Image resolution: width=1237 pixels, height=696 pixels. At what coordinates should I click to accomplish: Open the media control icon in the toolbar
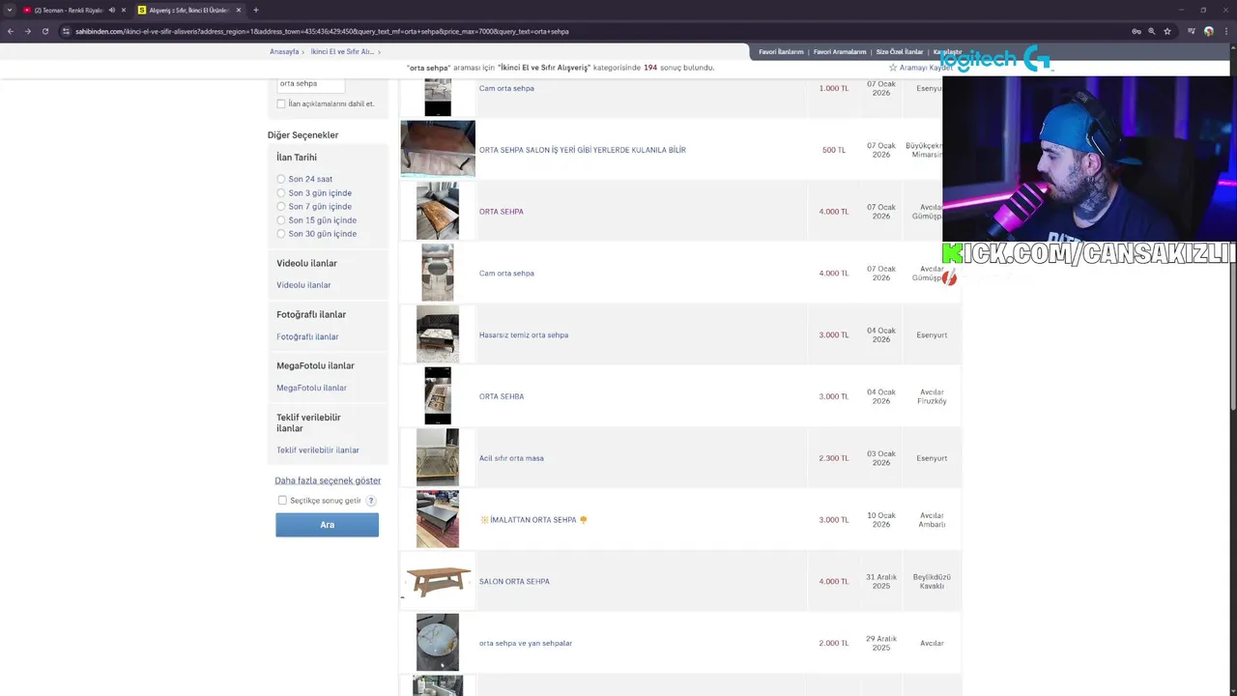(1192, 31)
